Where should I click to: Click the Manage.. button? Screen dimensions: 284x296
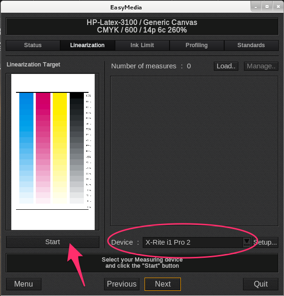(x=260, y=66)
